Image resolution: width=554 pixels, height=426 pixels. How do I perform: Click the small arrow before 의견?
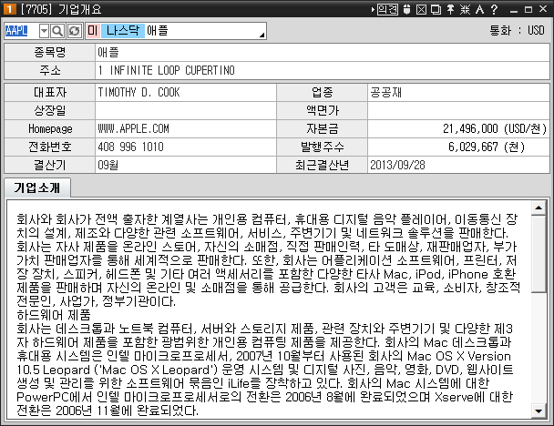(373, 9)
